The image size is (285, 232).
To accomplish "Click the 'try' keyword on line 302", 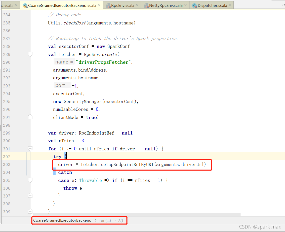I will pos(57,157).
